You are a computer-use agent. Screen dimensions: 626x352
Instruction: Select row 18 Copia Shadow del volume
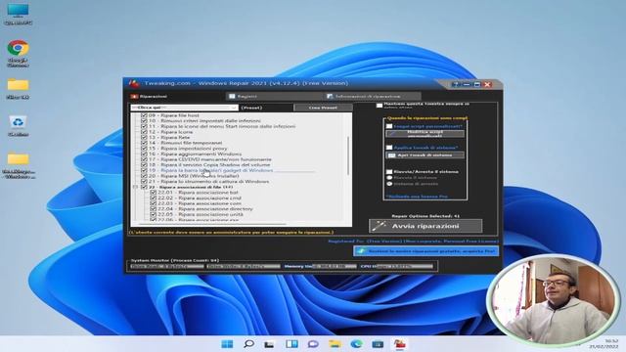click(x=209, y=164)
